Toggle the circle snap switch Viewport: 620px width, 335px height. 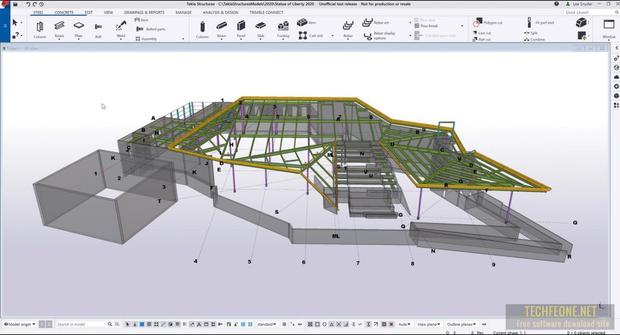pos(325,324)
